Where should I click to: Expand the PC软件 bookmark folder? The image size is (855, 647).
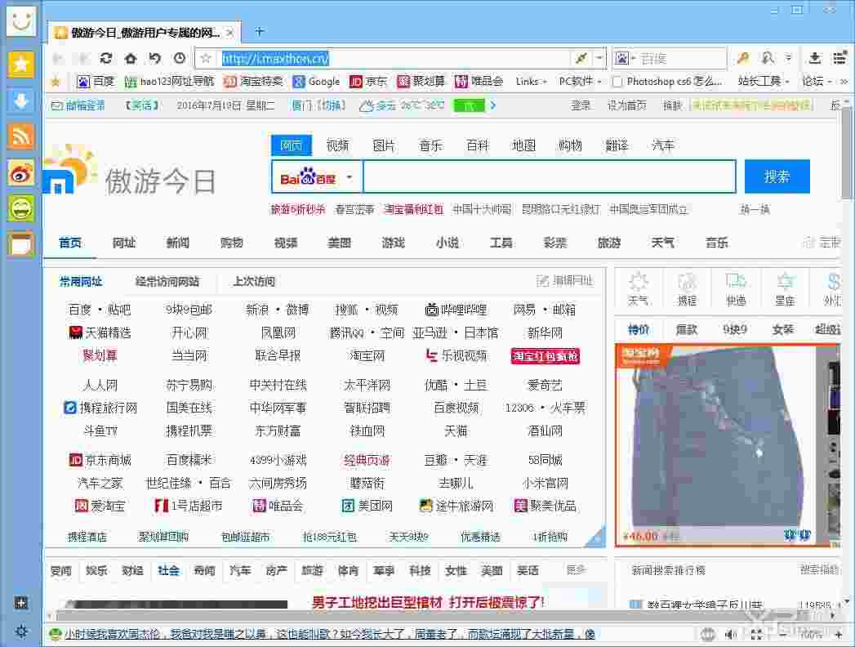[x=580, y=82]
